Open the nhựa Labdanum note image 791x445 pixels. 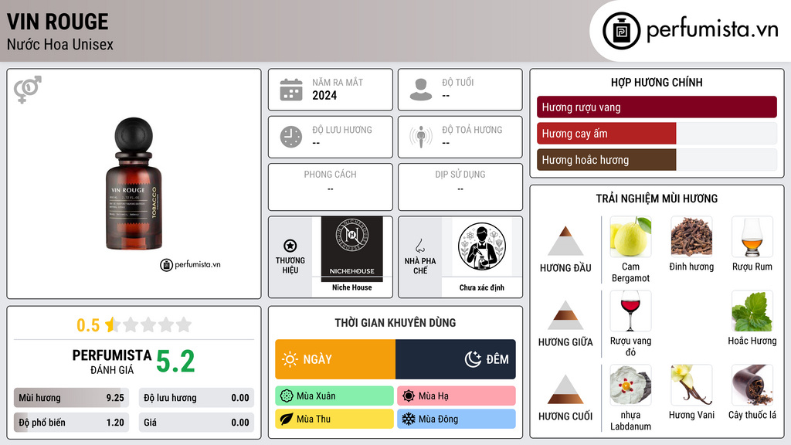(x=630, y=385)
